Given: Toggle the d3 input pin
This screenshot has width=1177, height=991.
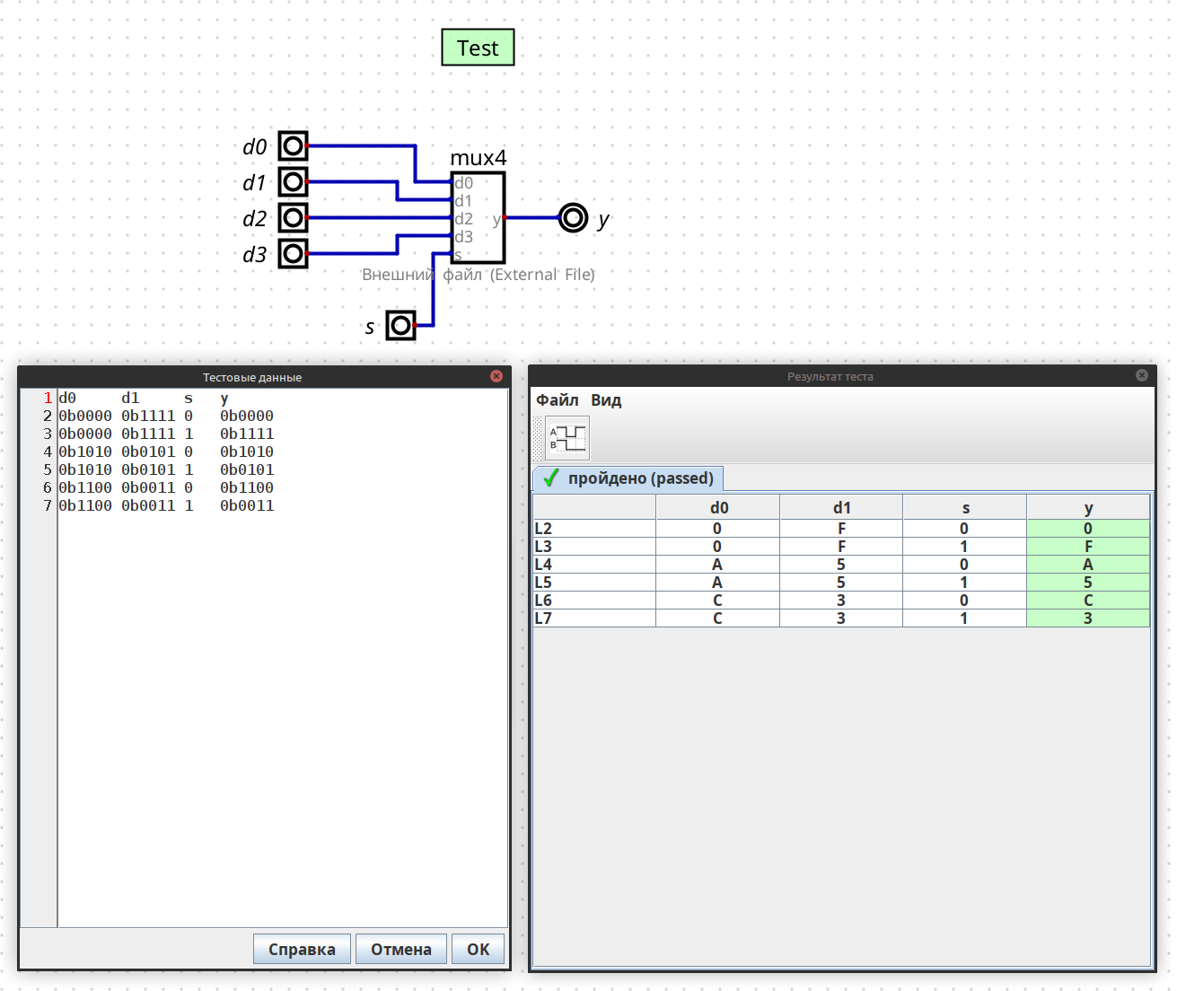Looking at the screenshot, I should coord(293,253).
